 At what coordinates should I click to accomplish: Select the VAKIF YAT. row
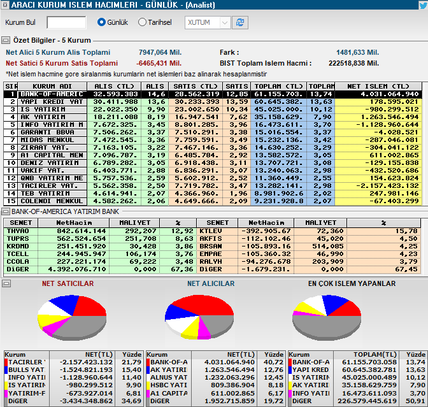(x=213, y=171)
